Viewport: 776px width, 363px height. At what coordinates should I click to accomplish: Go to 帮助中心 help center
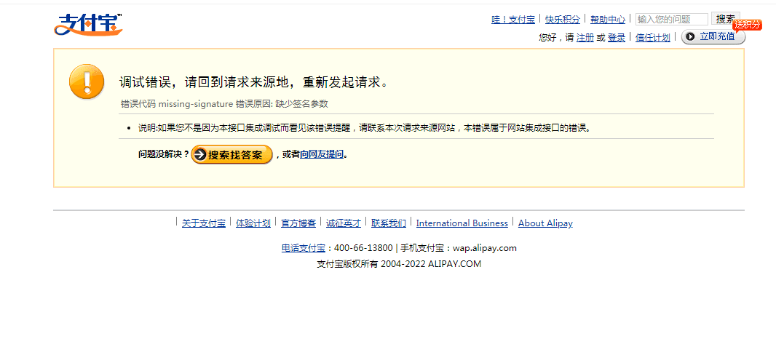608,20
